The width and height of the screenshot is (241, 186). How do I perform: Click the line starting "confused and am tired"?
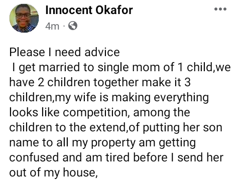tap(116, 157)
